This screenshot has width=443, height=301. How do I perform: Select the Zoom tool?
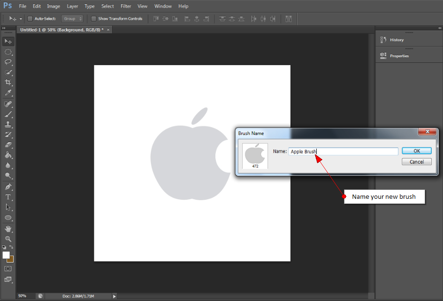coord(8,239)
